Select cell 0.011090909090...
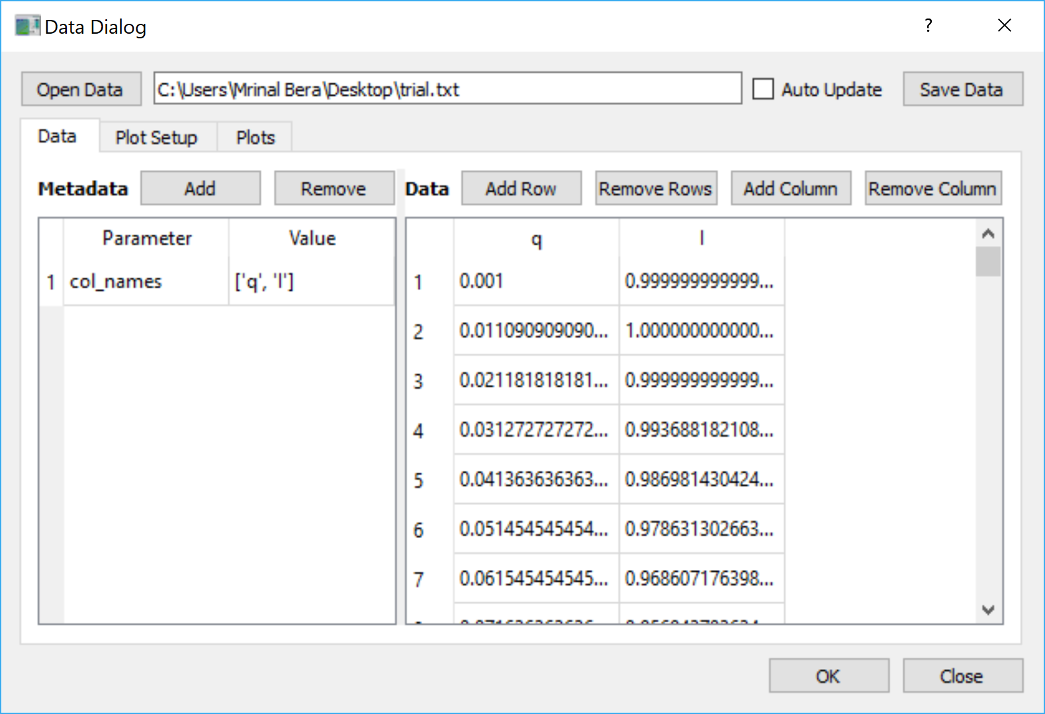 coord(536,331)
